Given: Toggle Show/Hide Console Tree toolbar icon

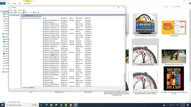Looking at the screenshot, I should 16,12.
